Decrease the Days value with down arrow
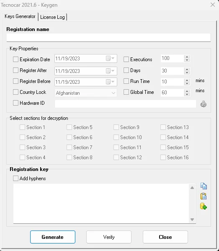Image resolution: width=219 pixels, height=251 pixels. pos(187,72)
